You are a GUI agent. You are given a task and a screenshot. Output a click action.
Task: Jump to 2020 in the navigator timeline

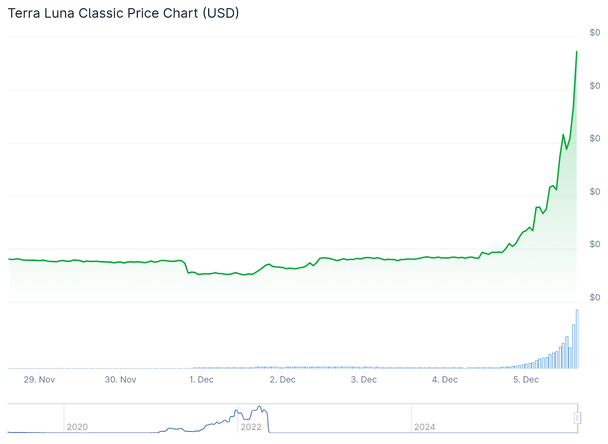(77, 427)
